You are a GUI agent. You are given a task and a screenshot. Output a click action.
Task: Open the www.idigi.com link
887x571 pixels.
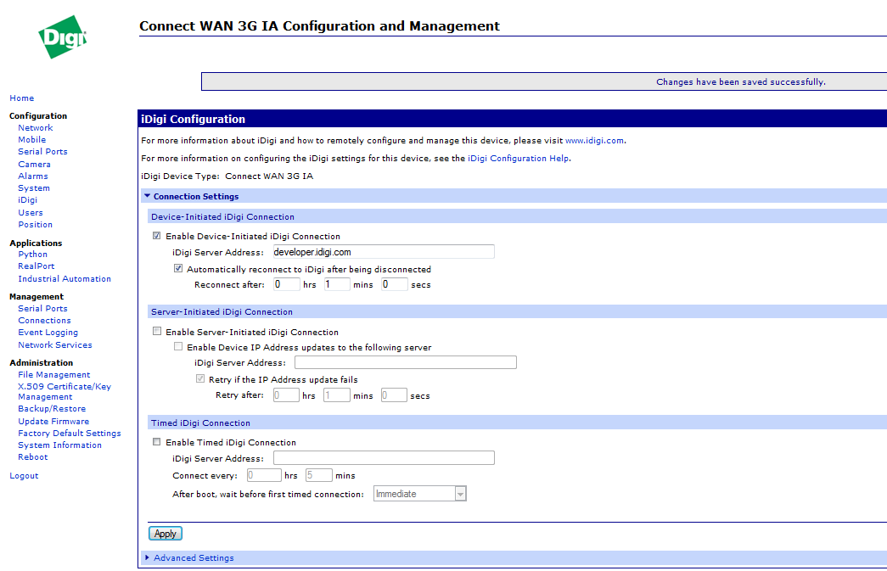coord(594,141)
